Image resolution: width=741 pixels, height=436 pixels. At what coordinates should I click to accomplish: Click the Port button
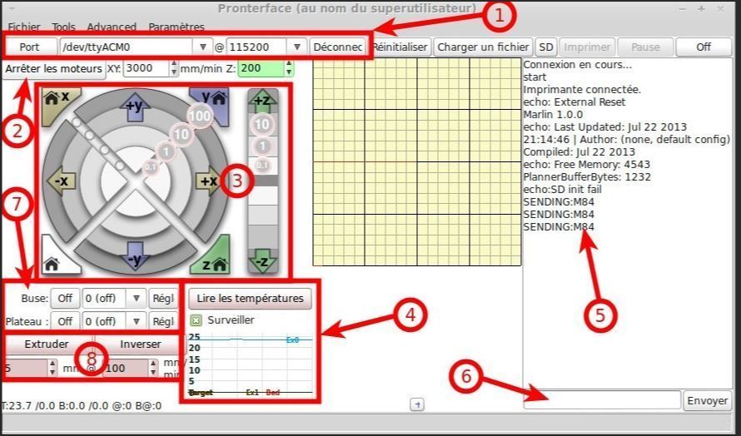[30, 47]
